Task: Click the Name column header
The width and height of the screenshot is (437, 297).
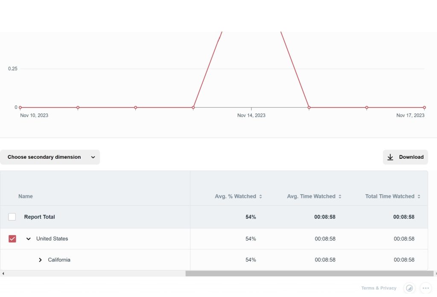Action: (26, 196)
